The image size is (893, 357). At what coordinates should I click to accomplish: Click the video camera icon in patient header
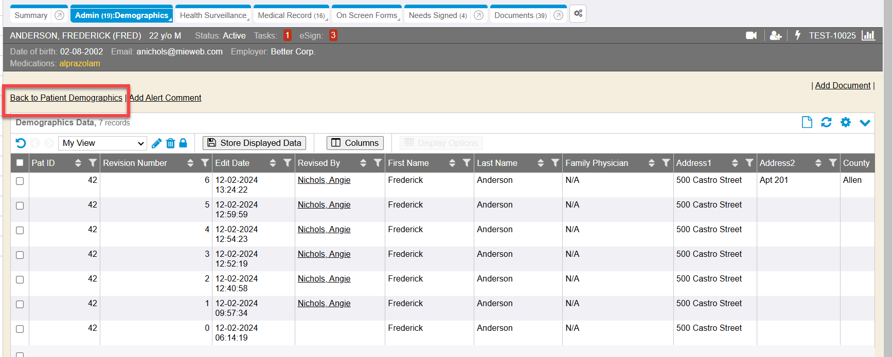tap(751, 35)
